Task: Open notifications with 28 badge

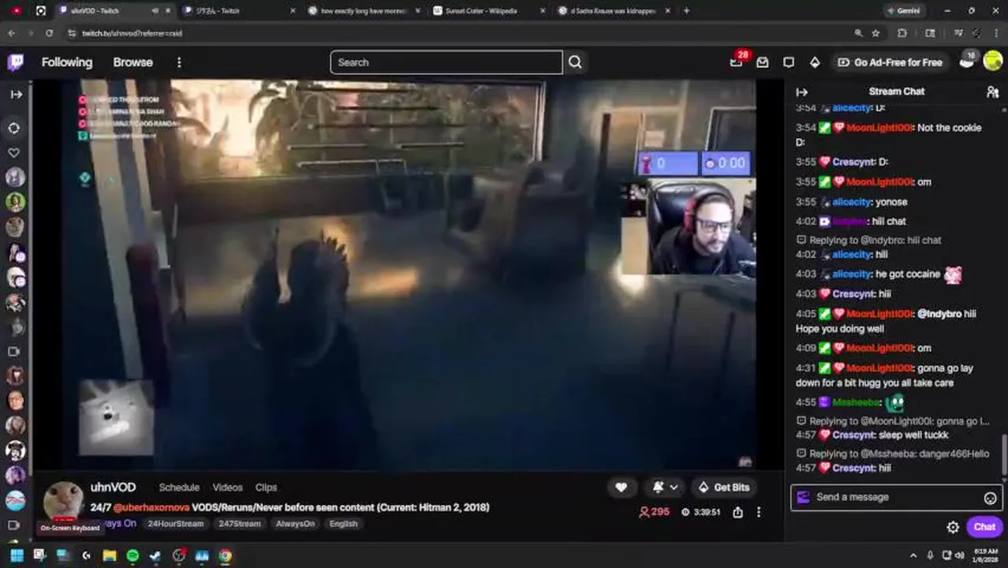Action: 737,62
